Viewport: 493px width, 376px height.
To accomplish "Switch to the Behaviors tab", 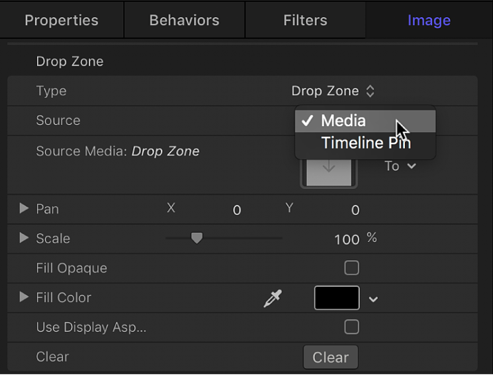I will click(x=185, y=20).
